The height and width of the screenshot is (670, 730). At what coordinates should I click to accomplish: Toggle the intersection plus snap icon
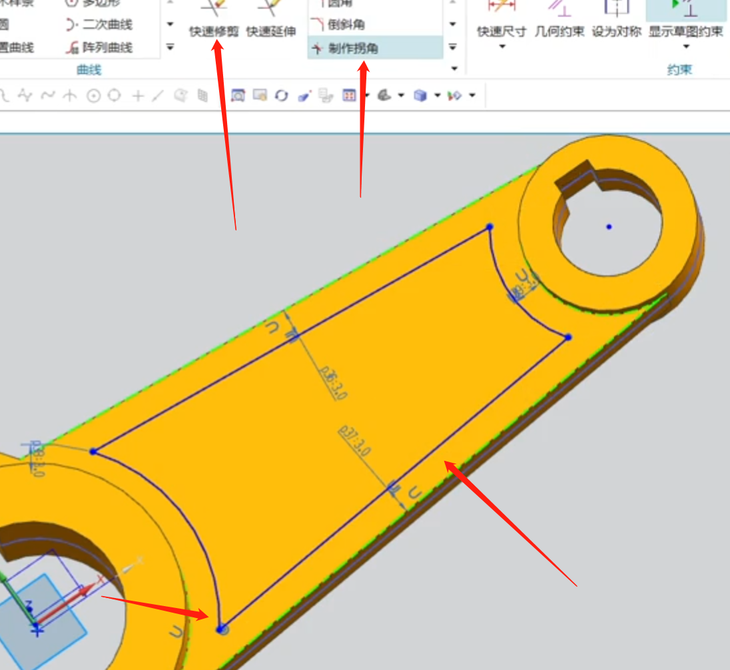pyautogui.click(x=138, y=96)
